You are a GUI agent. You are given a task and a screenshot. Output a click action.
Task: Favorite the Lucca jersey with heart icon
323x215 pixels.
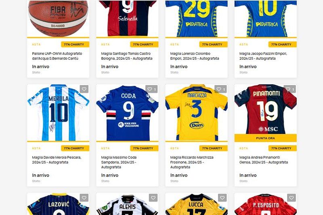pyautogui.click(x=222, y=198)
